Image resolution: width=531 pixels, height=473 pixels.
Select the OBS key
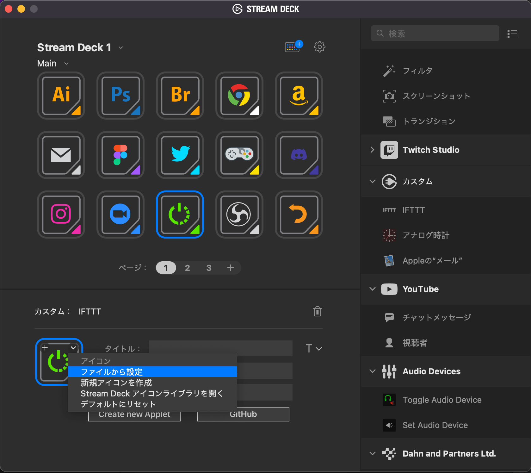click(239, 215)
